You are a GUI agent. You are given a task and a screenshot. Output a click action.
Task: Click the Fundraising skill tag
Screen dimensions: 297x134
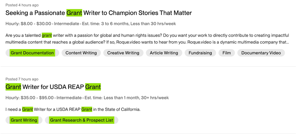point(200,53)
